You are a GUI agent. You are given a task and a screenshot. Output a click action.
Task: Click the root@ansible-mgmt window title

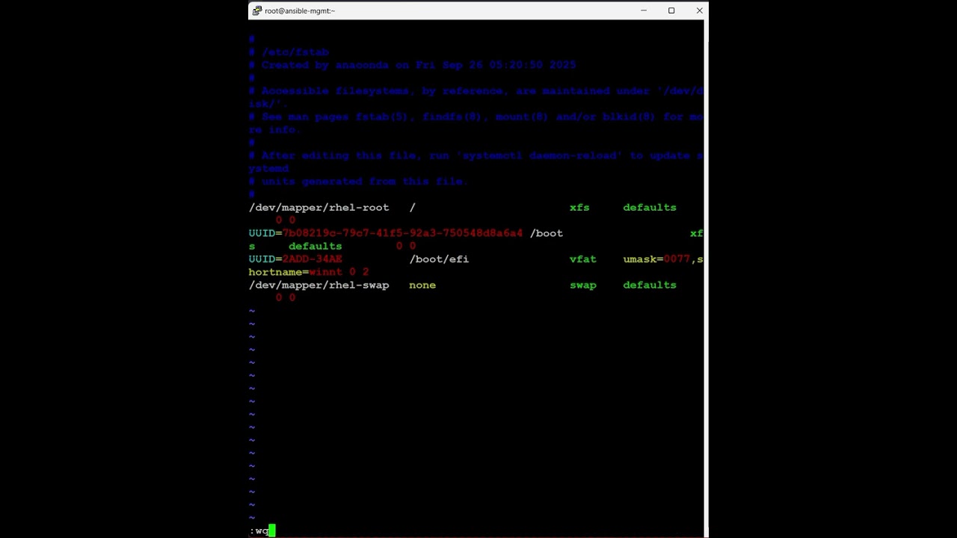(300, 10)
